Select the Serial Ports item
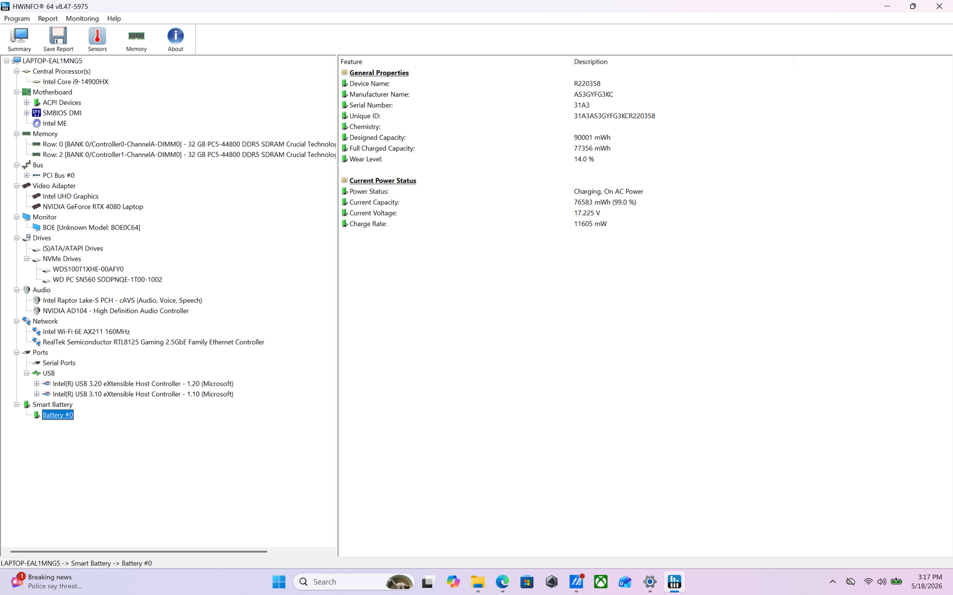Viewport: 953px width, 595px height. coord(59,363)
